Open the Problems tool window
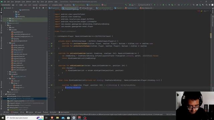The height and width of the screenshot is (120, 214). coord(15,112)
